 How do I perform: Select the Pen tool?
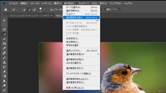click(4, 90)
